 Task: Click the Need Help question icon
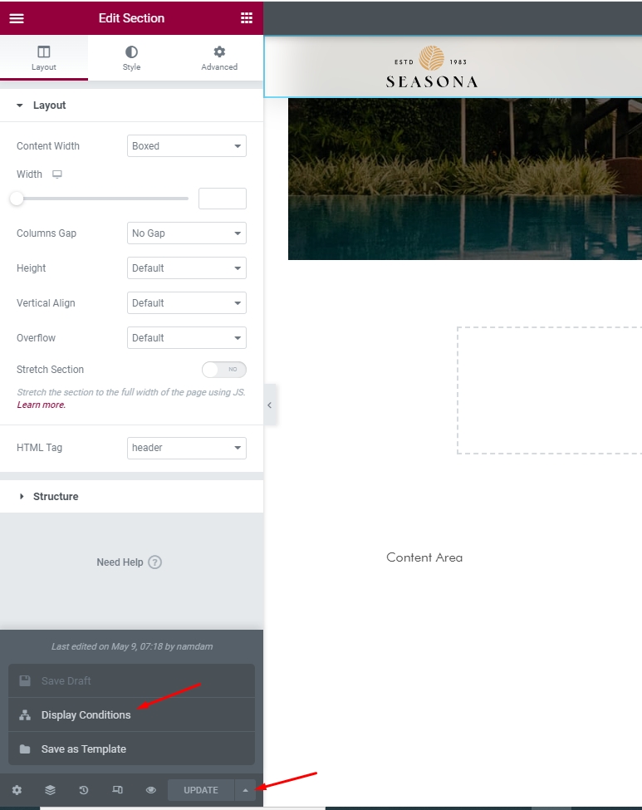(x=154, y=562)
